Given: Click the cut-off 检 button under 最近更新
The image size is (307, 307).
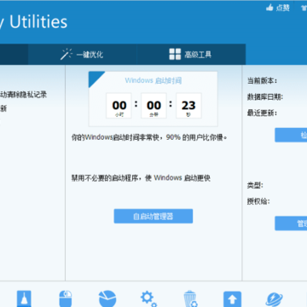Looking at the screenshot, I should pos(291,135).
